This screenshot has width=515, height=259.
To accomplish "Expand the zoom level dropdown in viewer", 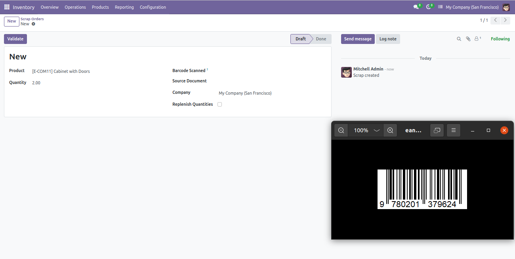I will point(377,130).
